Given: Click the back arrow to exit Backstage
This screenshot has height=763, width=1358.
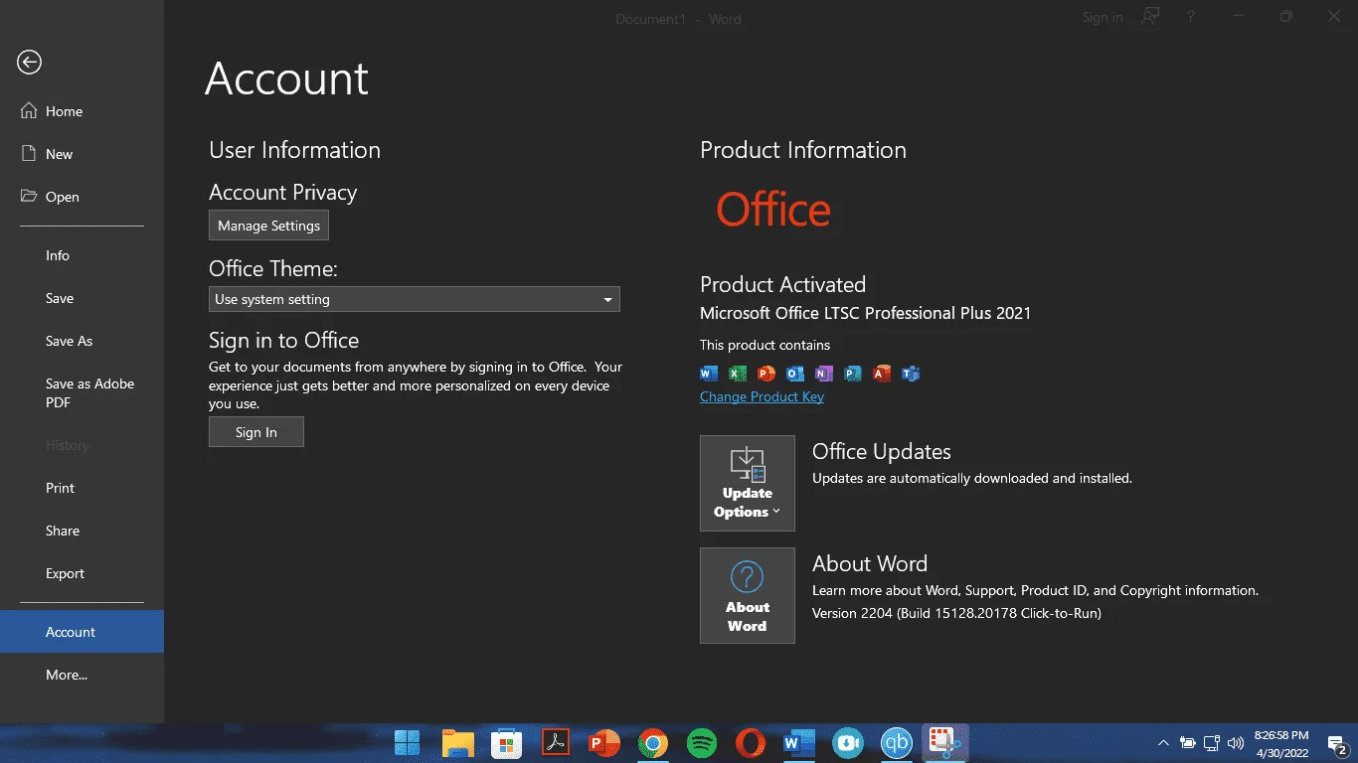Looking at the screenshot, I should (x=29, y=62).
